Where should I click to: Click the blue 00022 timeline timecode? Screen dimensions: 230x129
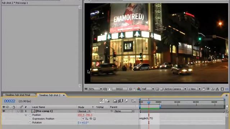tap(10, 101)
